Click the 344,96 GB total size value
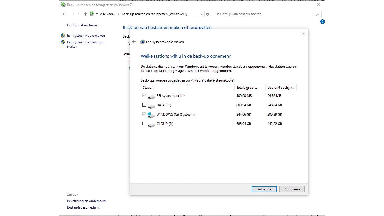 point(244,115)
